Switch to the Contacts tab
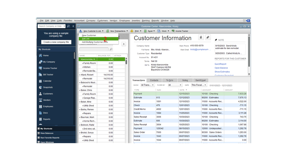This screenshot has height=161, width=287. coord(154,80)
